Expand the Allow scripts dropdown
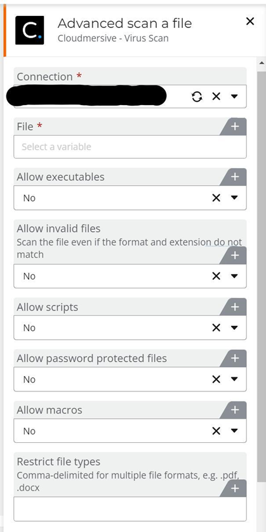This screenshot has height=532, width=266. (234, 328)
